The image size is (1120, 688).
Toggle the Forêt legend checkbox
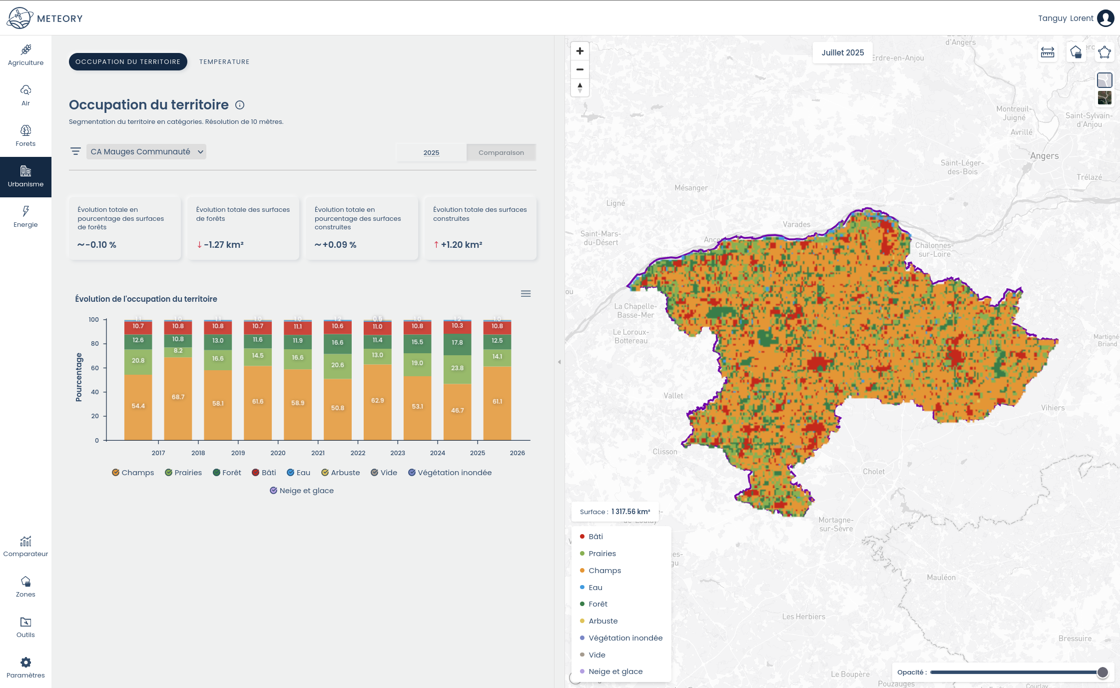[216, 473]
